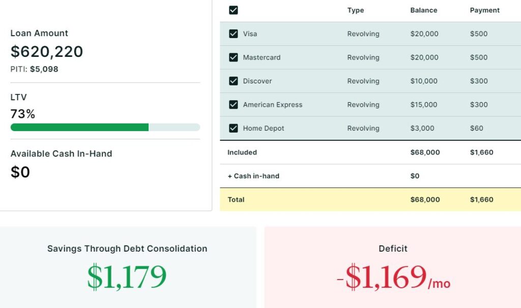Select the Loan Amount $620,220 value

point(47,52)
